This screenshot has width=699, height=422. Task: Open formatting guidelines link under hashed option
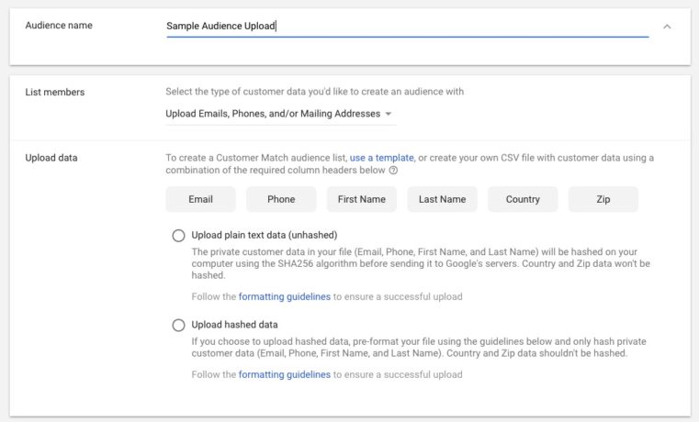(x=284, y=374)
